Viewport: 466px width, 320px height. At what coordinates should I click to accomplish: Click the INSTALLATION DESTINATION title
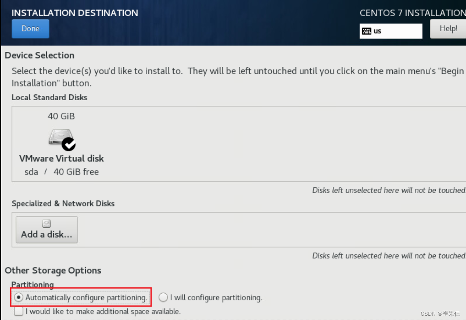click(x=75, y=13)
